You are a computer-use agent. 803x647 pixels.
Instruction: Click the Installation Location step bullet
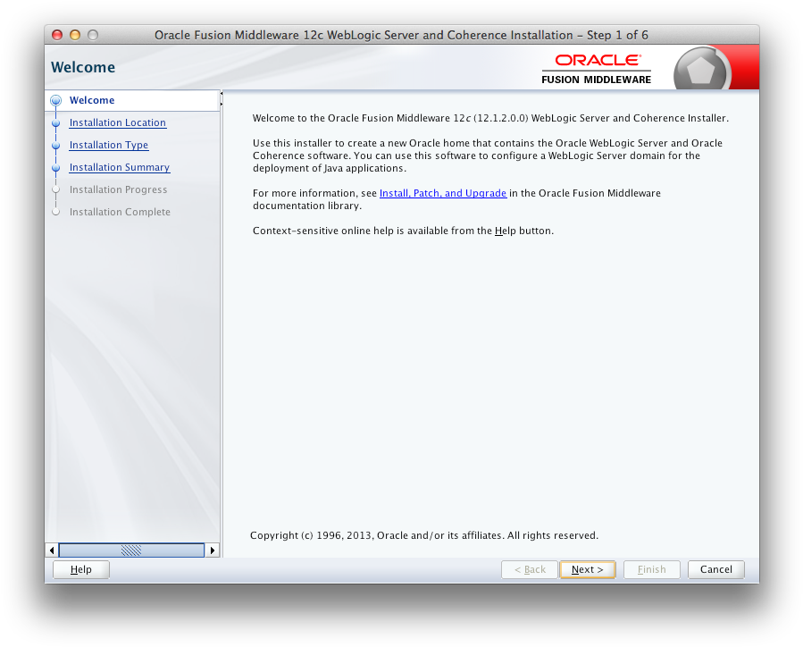(55, 123)
